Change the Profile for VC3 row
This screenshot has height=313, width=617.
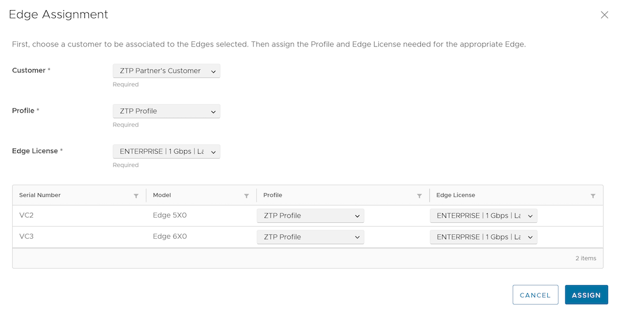pyautogui.click(x=310, y=237)
